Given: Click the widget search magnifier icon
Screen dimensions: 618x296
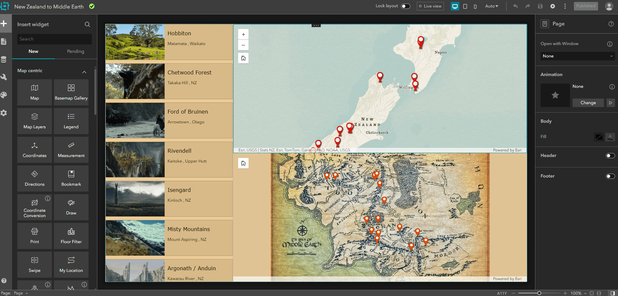Looking at the screenshot, I should (x=87, y=24).
